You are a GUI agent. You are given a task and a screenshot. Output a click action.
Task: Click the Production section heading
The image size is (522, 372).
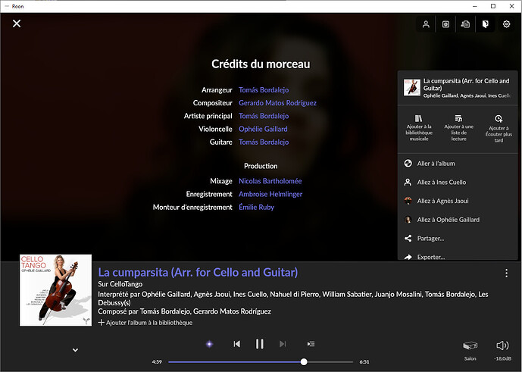[x=261, y=166]
